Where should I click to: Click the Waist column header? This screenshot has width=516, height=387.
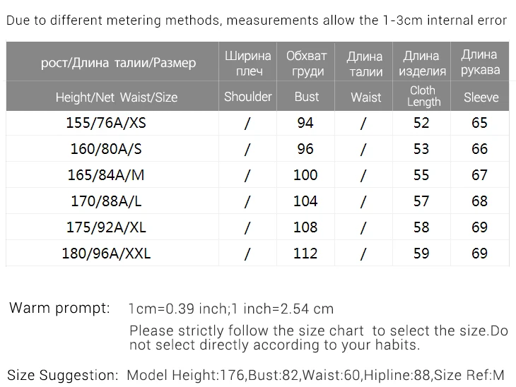(x=365, y=97)
